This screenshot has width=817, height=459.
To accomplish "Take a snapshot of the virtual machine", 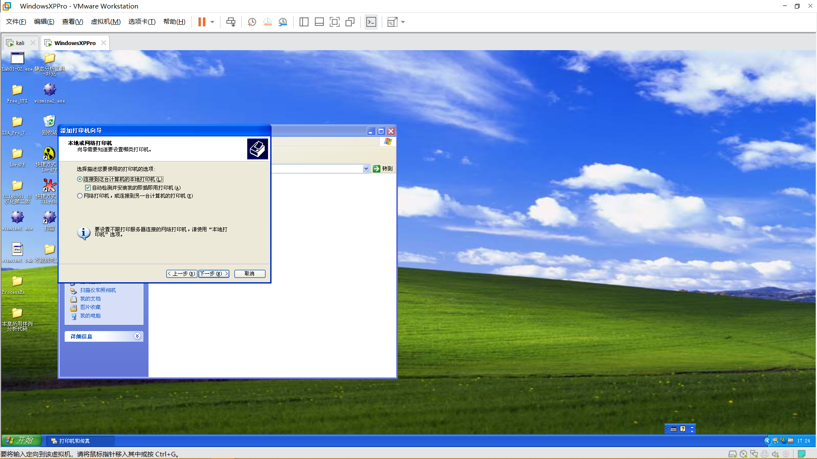I will (x=252, y=22).
